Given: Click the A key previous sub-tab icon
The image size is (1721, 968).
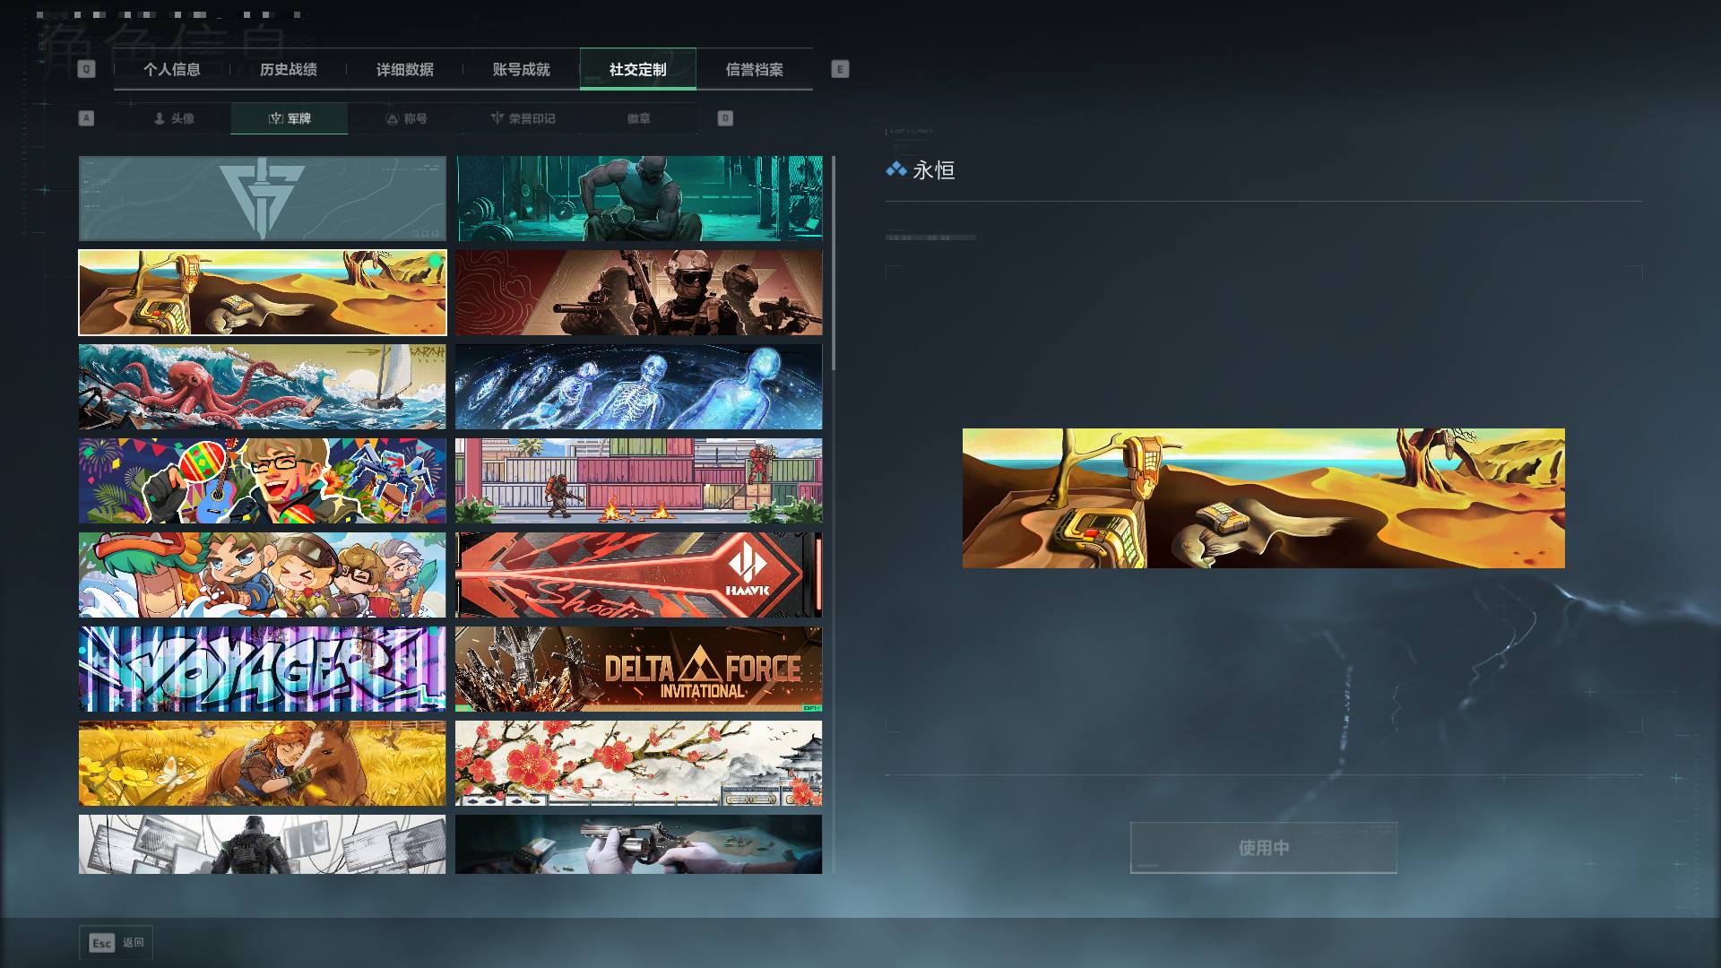Looking at the screenshot, I should click(86, 118).
